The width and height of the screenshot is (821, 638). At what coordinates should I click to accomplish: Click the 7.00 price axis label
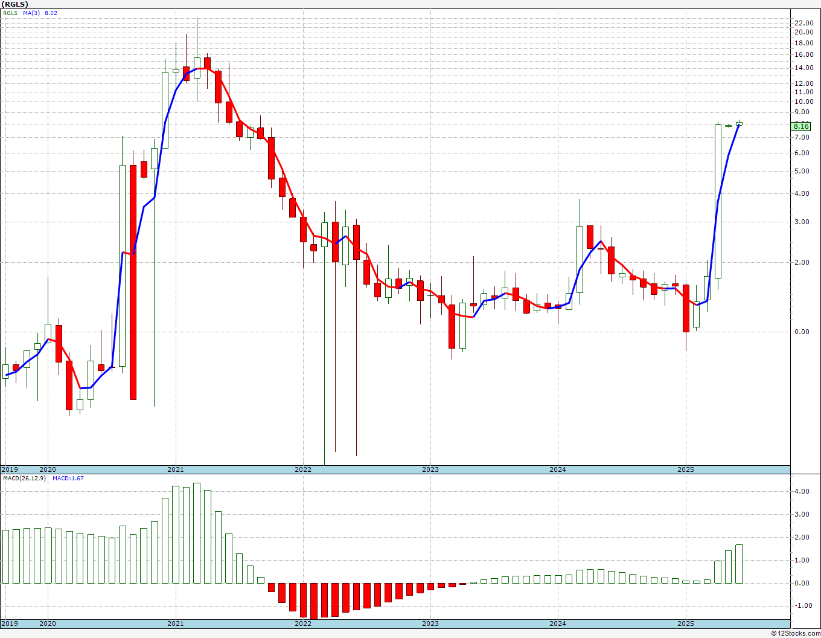click(x=803, y=137)
